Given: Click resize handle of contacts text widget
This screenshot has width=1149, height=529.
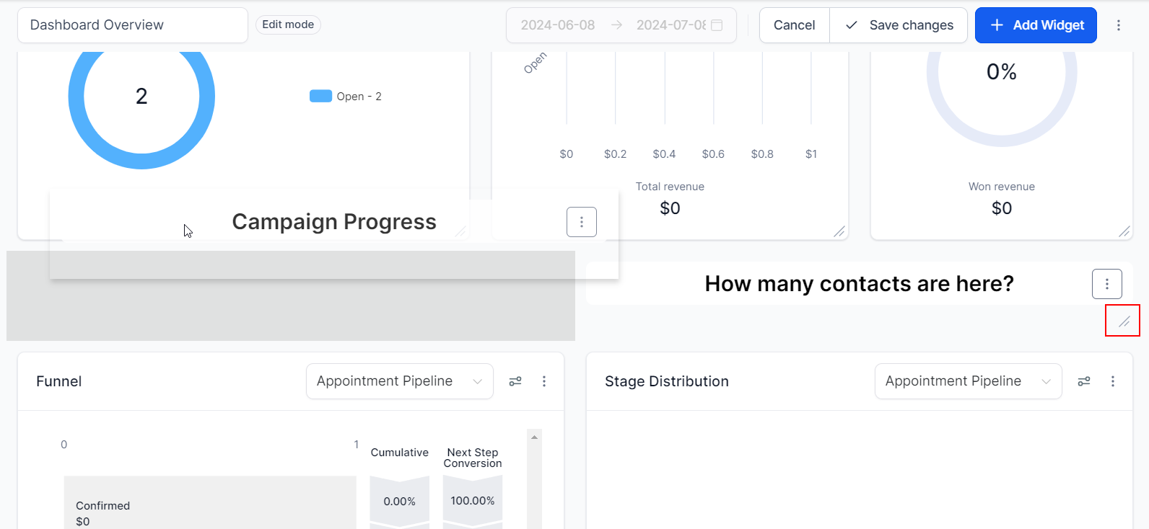Looking at the screenshot, I should [1124, 321].
